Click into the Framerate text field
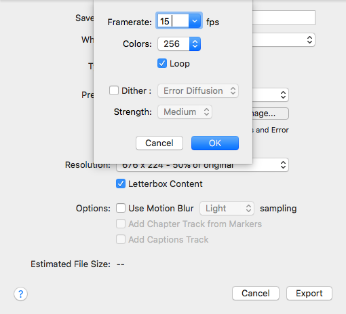The height and width of the screenshot is (314, 346). pos(173,21)
